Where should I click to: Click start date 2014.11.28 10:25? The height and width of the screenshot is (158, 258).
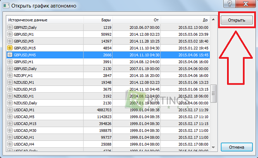144,41
